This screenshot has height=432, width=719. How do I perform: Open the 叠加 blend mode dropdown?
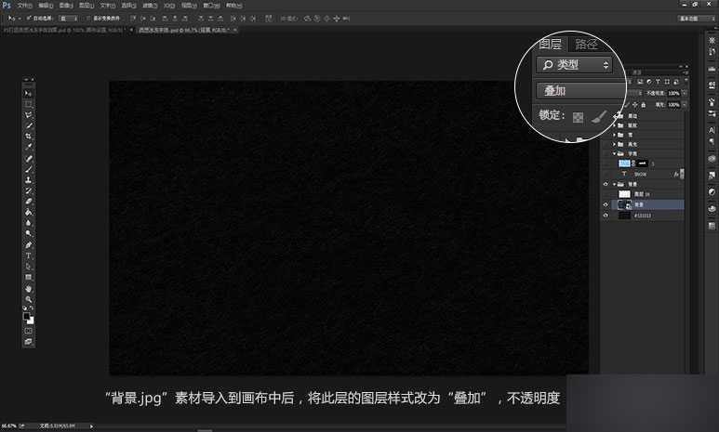point(579,91)
